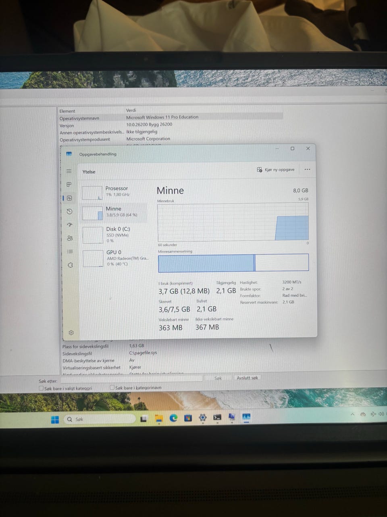
Task: Click the 3,7 GB (12,8 MB) in-use value
Action: coord(184,291)
